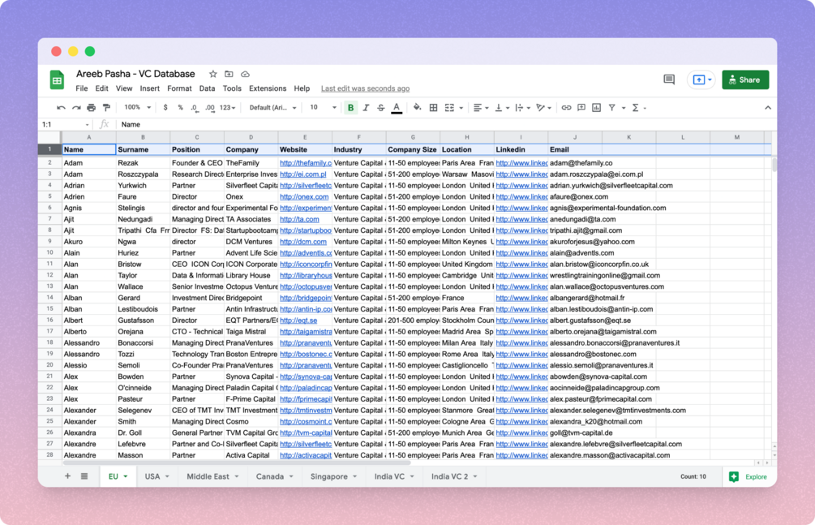Open the Extensions menu
Image resolution: width=815 pixels, height=525 pixels.
[268, 88]
